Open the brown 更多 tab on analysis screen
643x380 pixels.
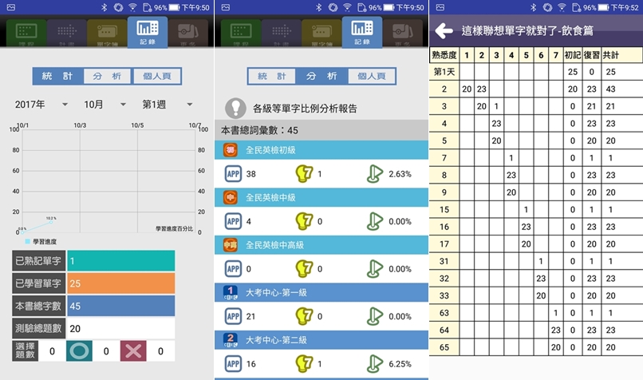point(402,33)
